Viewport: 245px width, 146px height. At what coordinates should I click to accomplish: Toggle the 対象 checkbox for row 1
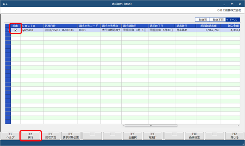(16, 30)
